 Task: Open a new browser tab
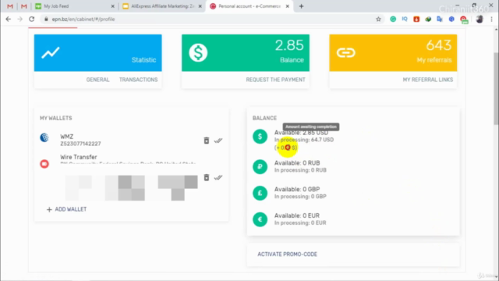pyautogui.click(x=301, y=6)
